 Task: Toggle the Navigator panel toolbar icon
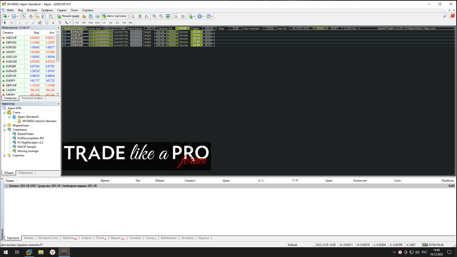pos(37,16)
